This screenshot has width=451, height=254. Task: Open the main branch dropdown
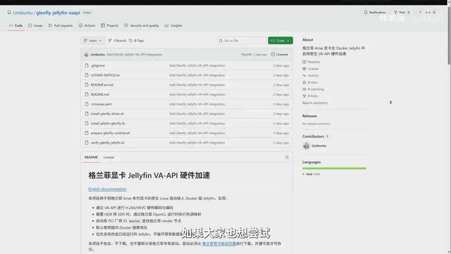(x=93, y=41)
